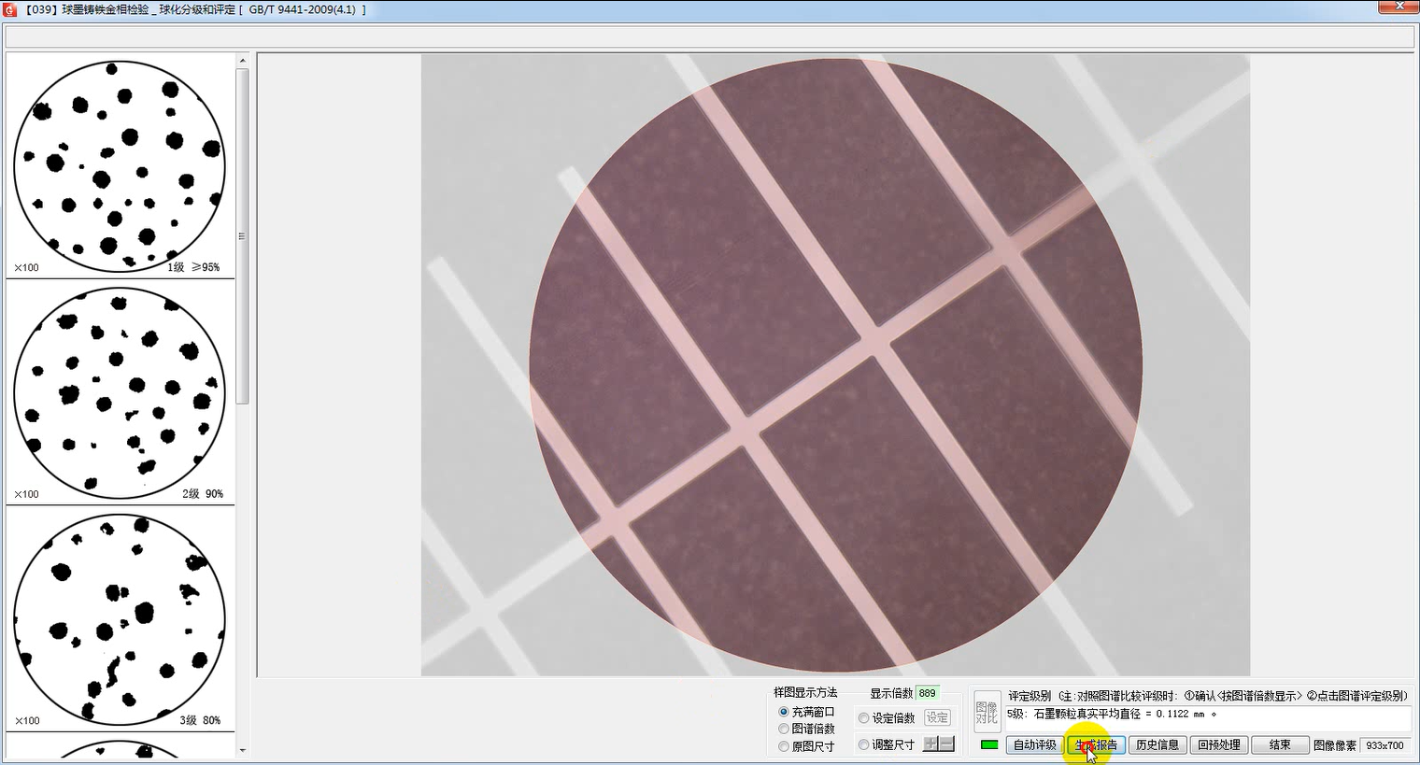Screen dimensions: 1420x765
Task: Click the 设定 set magnification button
Action: [937, 717]
